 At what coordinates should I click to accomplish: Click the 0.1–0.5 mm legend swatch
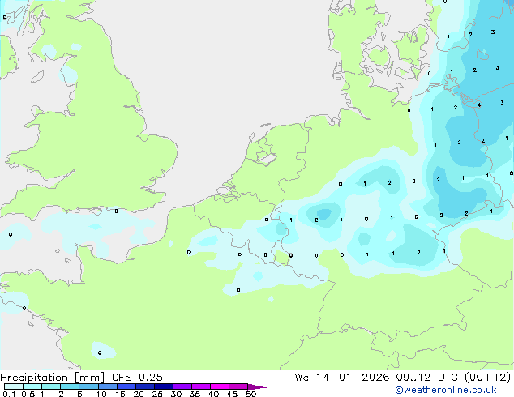point(14,386)
